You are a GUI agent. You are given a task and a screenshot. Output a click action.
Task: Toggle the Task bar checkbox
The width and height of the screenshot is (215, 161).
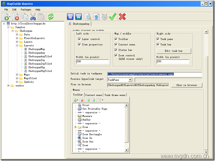[x=158, y=45]
